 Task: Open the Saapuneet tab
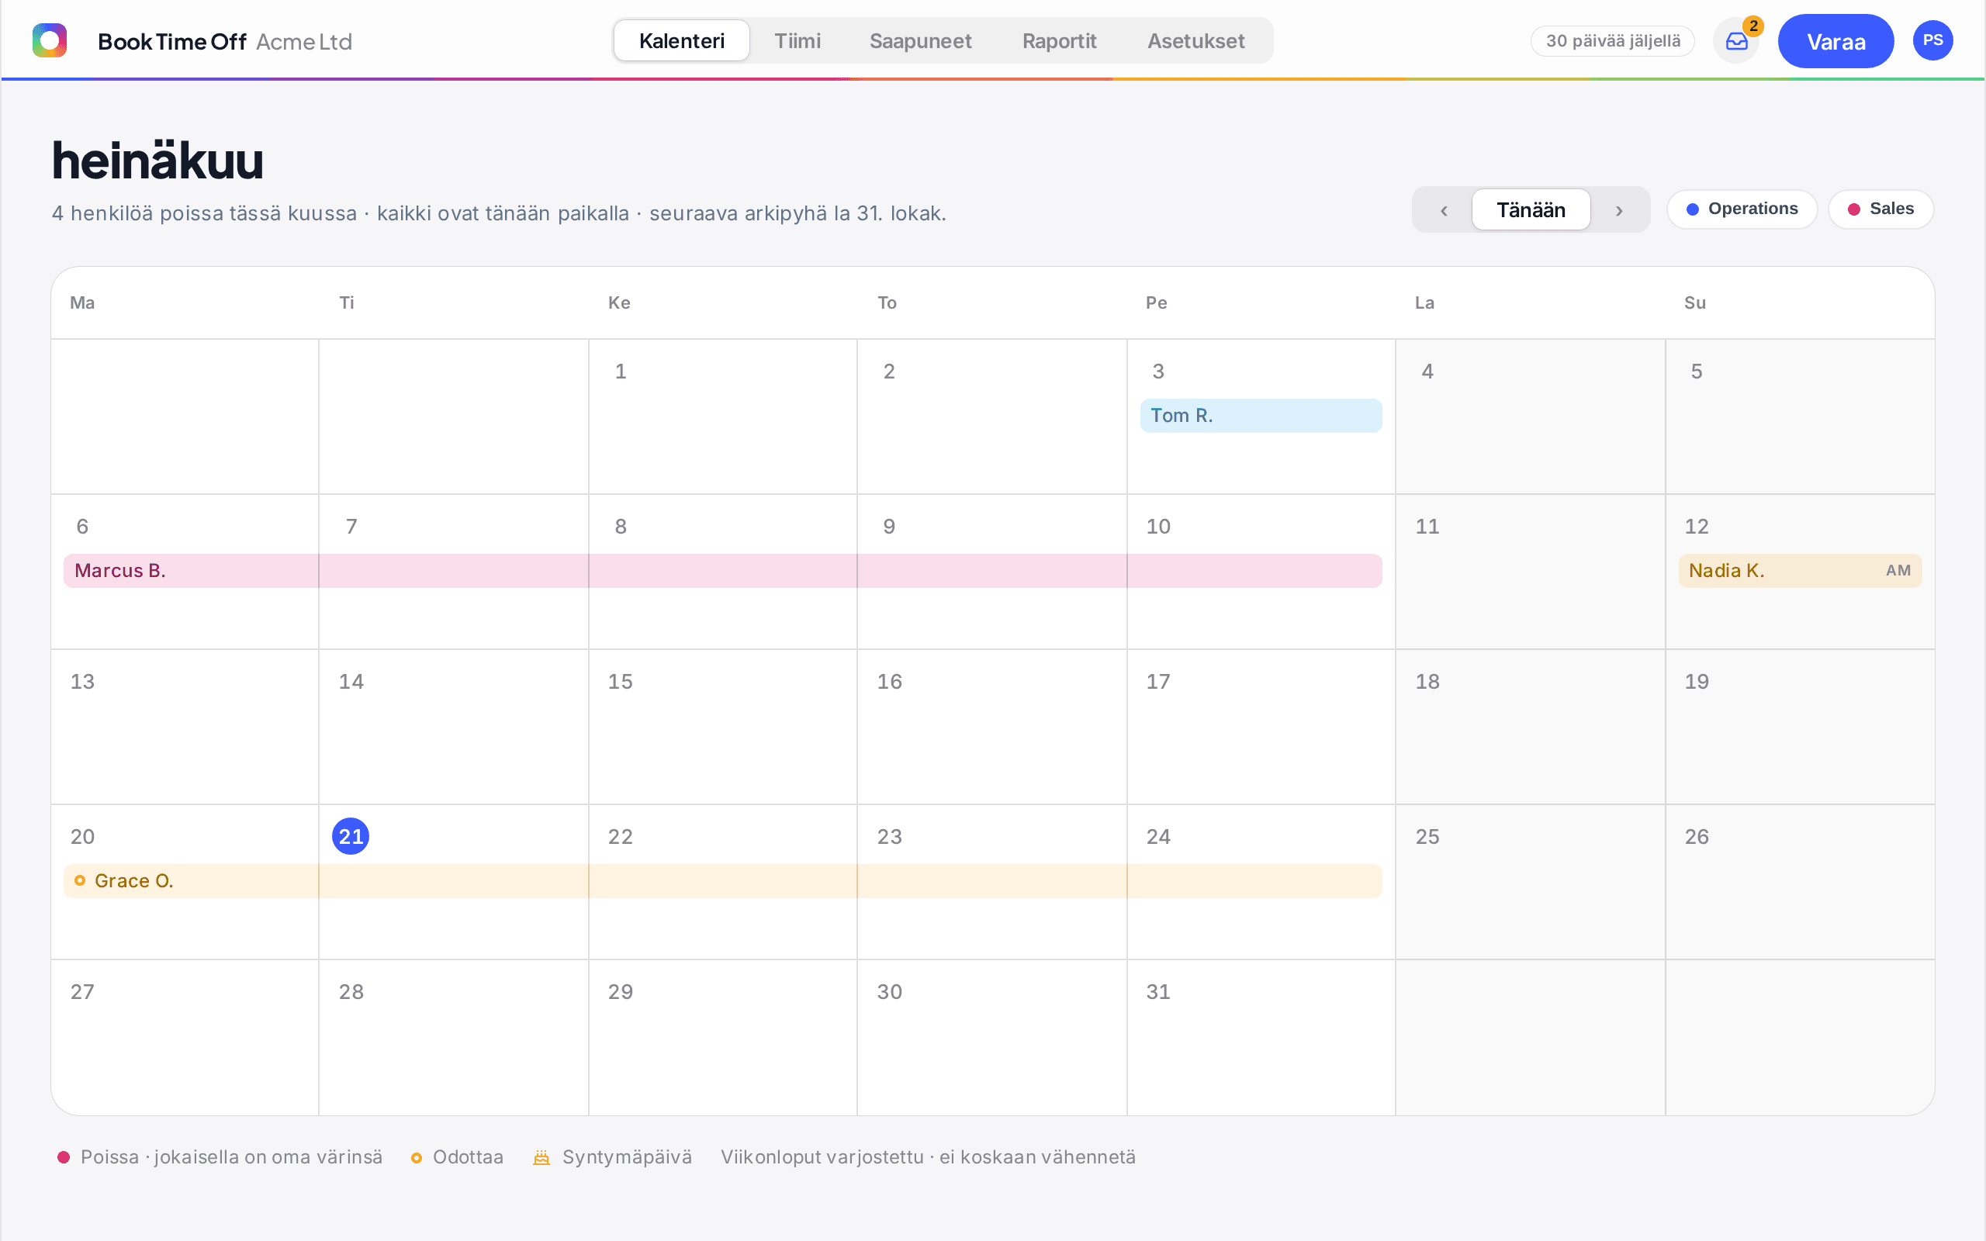tap(920, 41)
